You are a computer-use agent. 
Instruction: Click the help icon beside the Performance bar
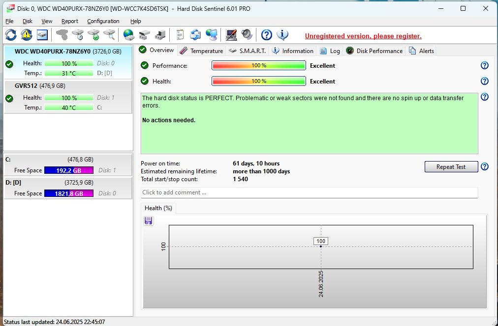click(484, 65)
